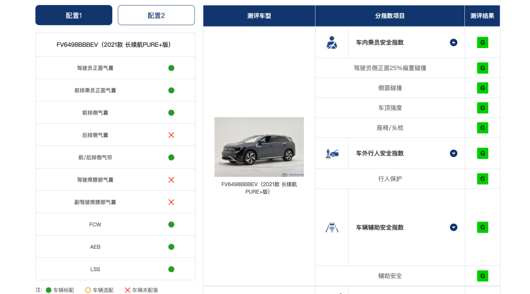Click the 座椅/头枕 row label
Screen dimensions: 530x294
click(x=390, y=128)
